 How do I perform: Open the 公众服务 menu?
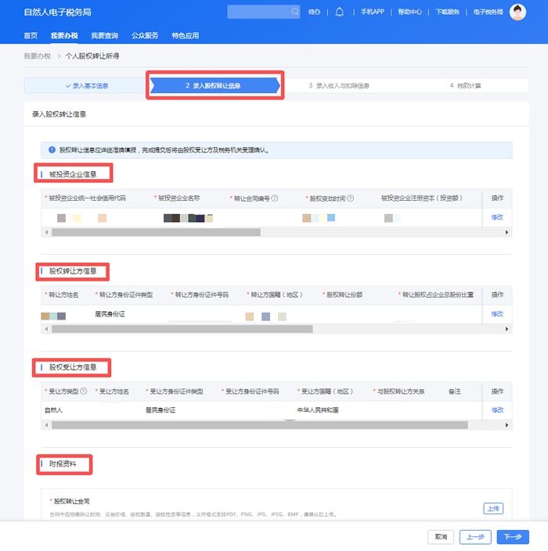pos(145,36)
